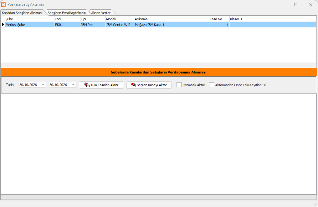Click the Kasa No column header
This screenshot has width=318, height=207.
pos(219,19)
